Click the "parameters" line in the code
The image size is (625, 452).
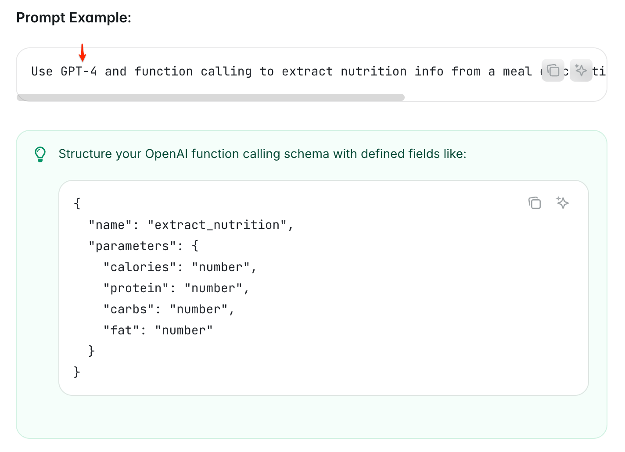click(x=143, y=246)
